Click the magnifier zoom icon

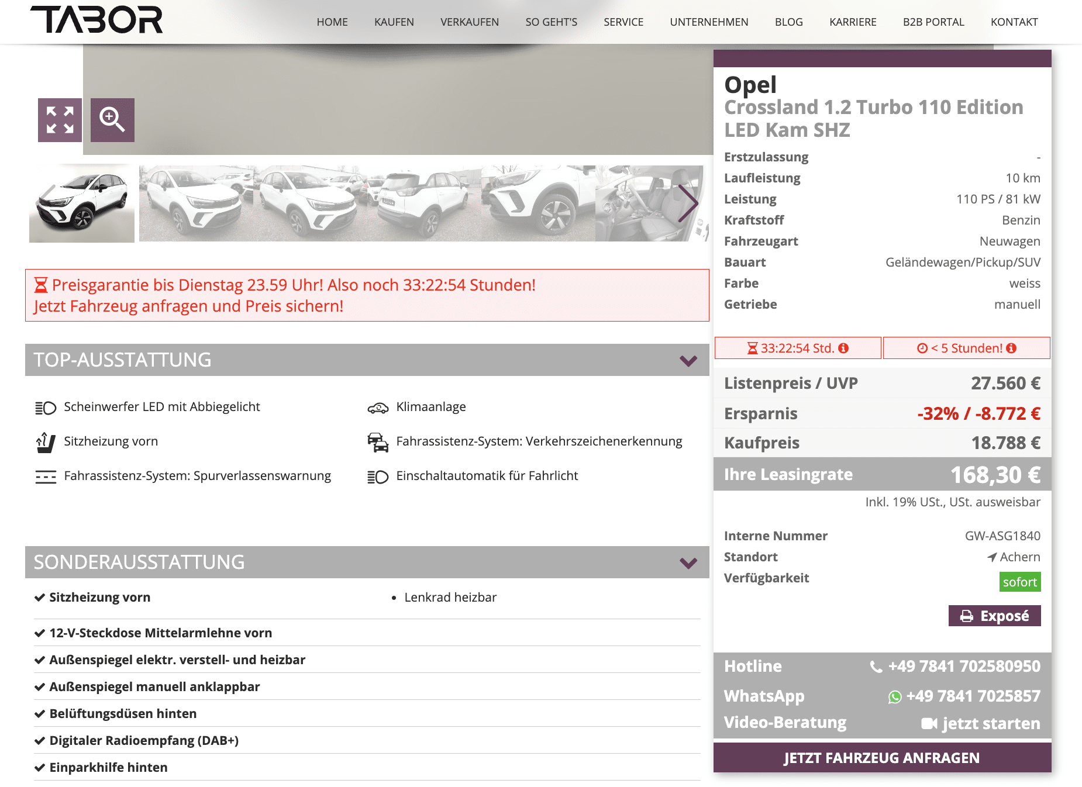pyautogui.click(x=112, y=120)
